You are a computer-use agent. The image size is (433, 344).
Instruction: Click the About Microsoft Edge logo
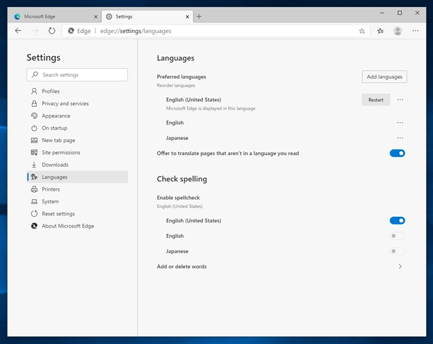click(x=34, y=226)
